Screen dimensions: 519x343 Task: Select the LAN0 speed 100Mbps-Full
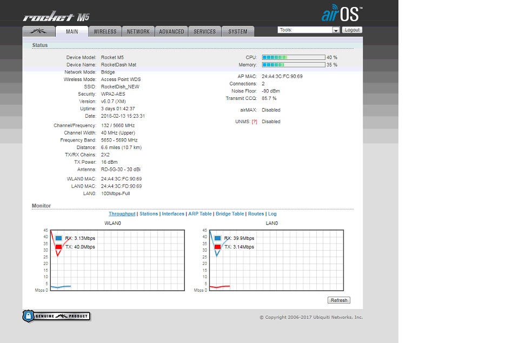click(x=116, y=193)
